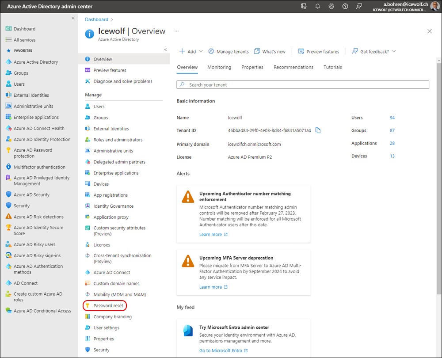Open Mobility (MDM and MAM)
The height and width of the screenshot is (358, 442).
[x=119, y=294]
